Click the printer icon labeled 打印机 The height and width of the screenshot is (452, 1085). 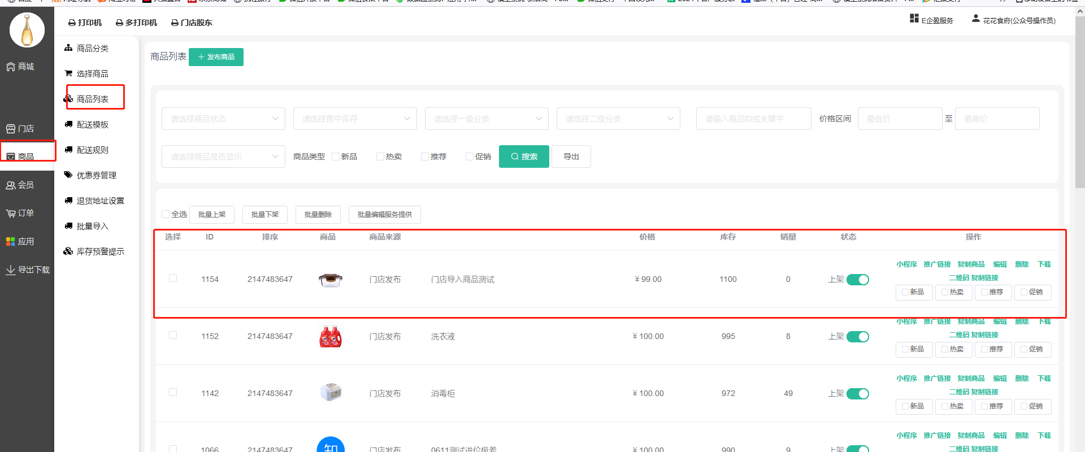click(72, 23)
